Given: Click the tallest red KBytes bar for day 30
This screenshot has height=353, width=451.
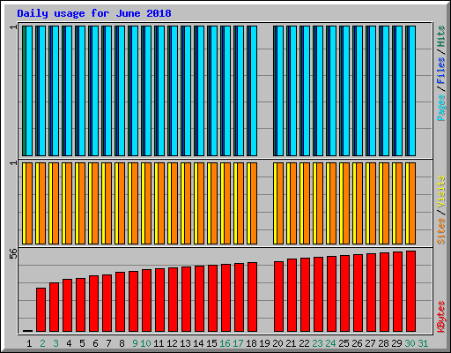Looking at the screenshot, I should coord(410,291).
